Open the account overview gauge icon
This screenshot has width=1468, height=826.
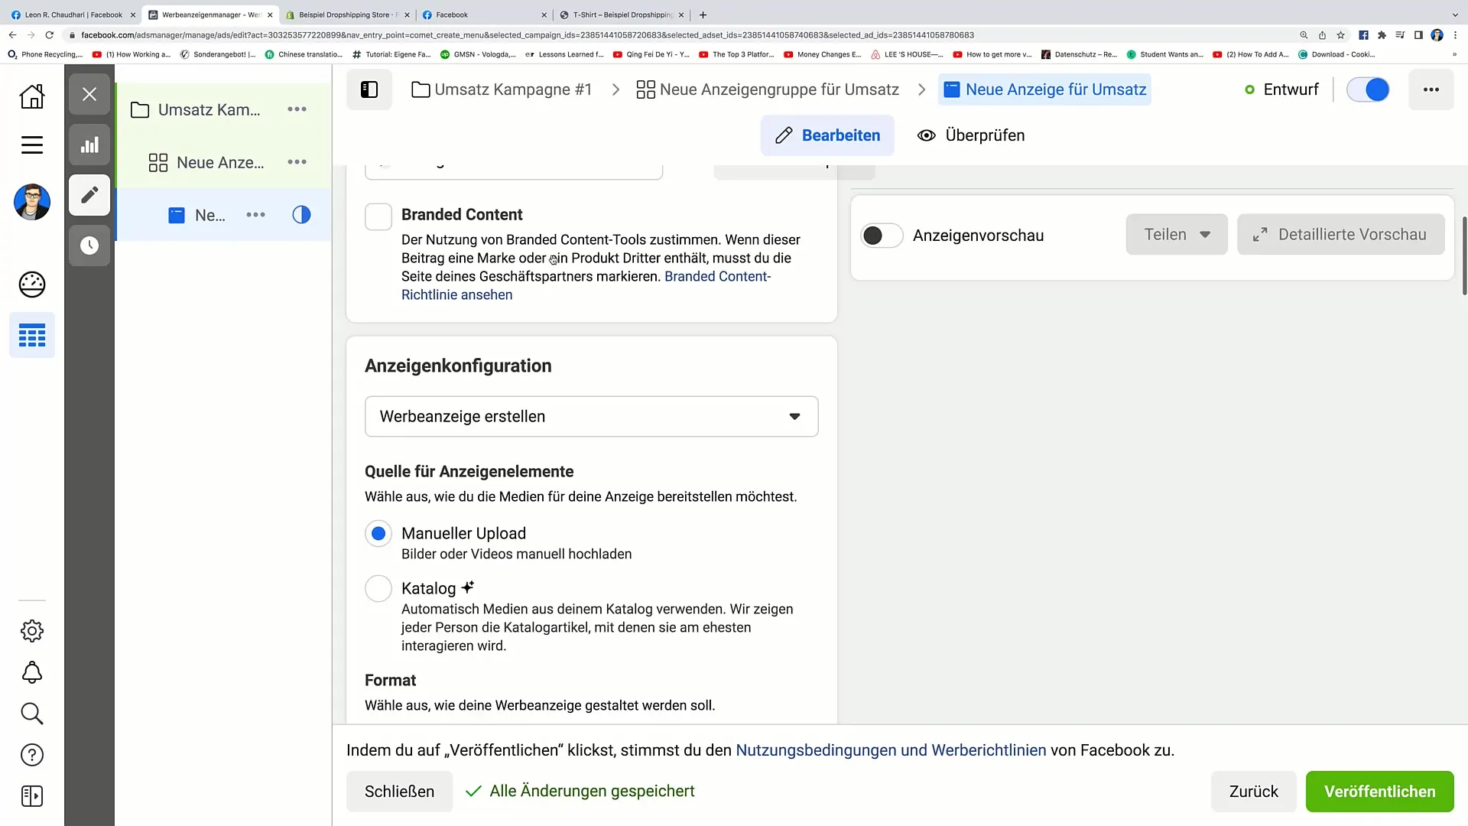32,285
